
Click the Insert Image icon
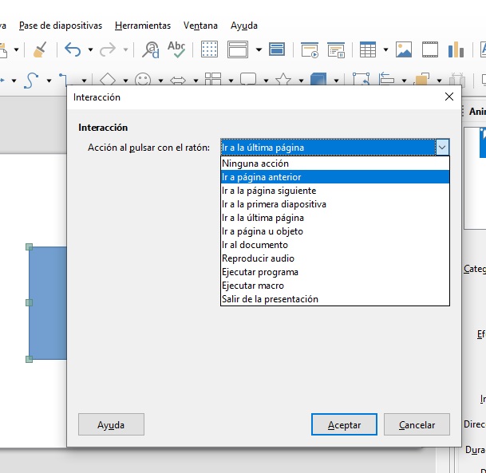click(x=404, y=49)
